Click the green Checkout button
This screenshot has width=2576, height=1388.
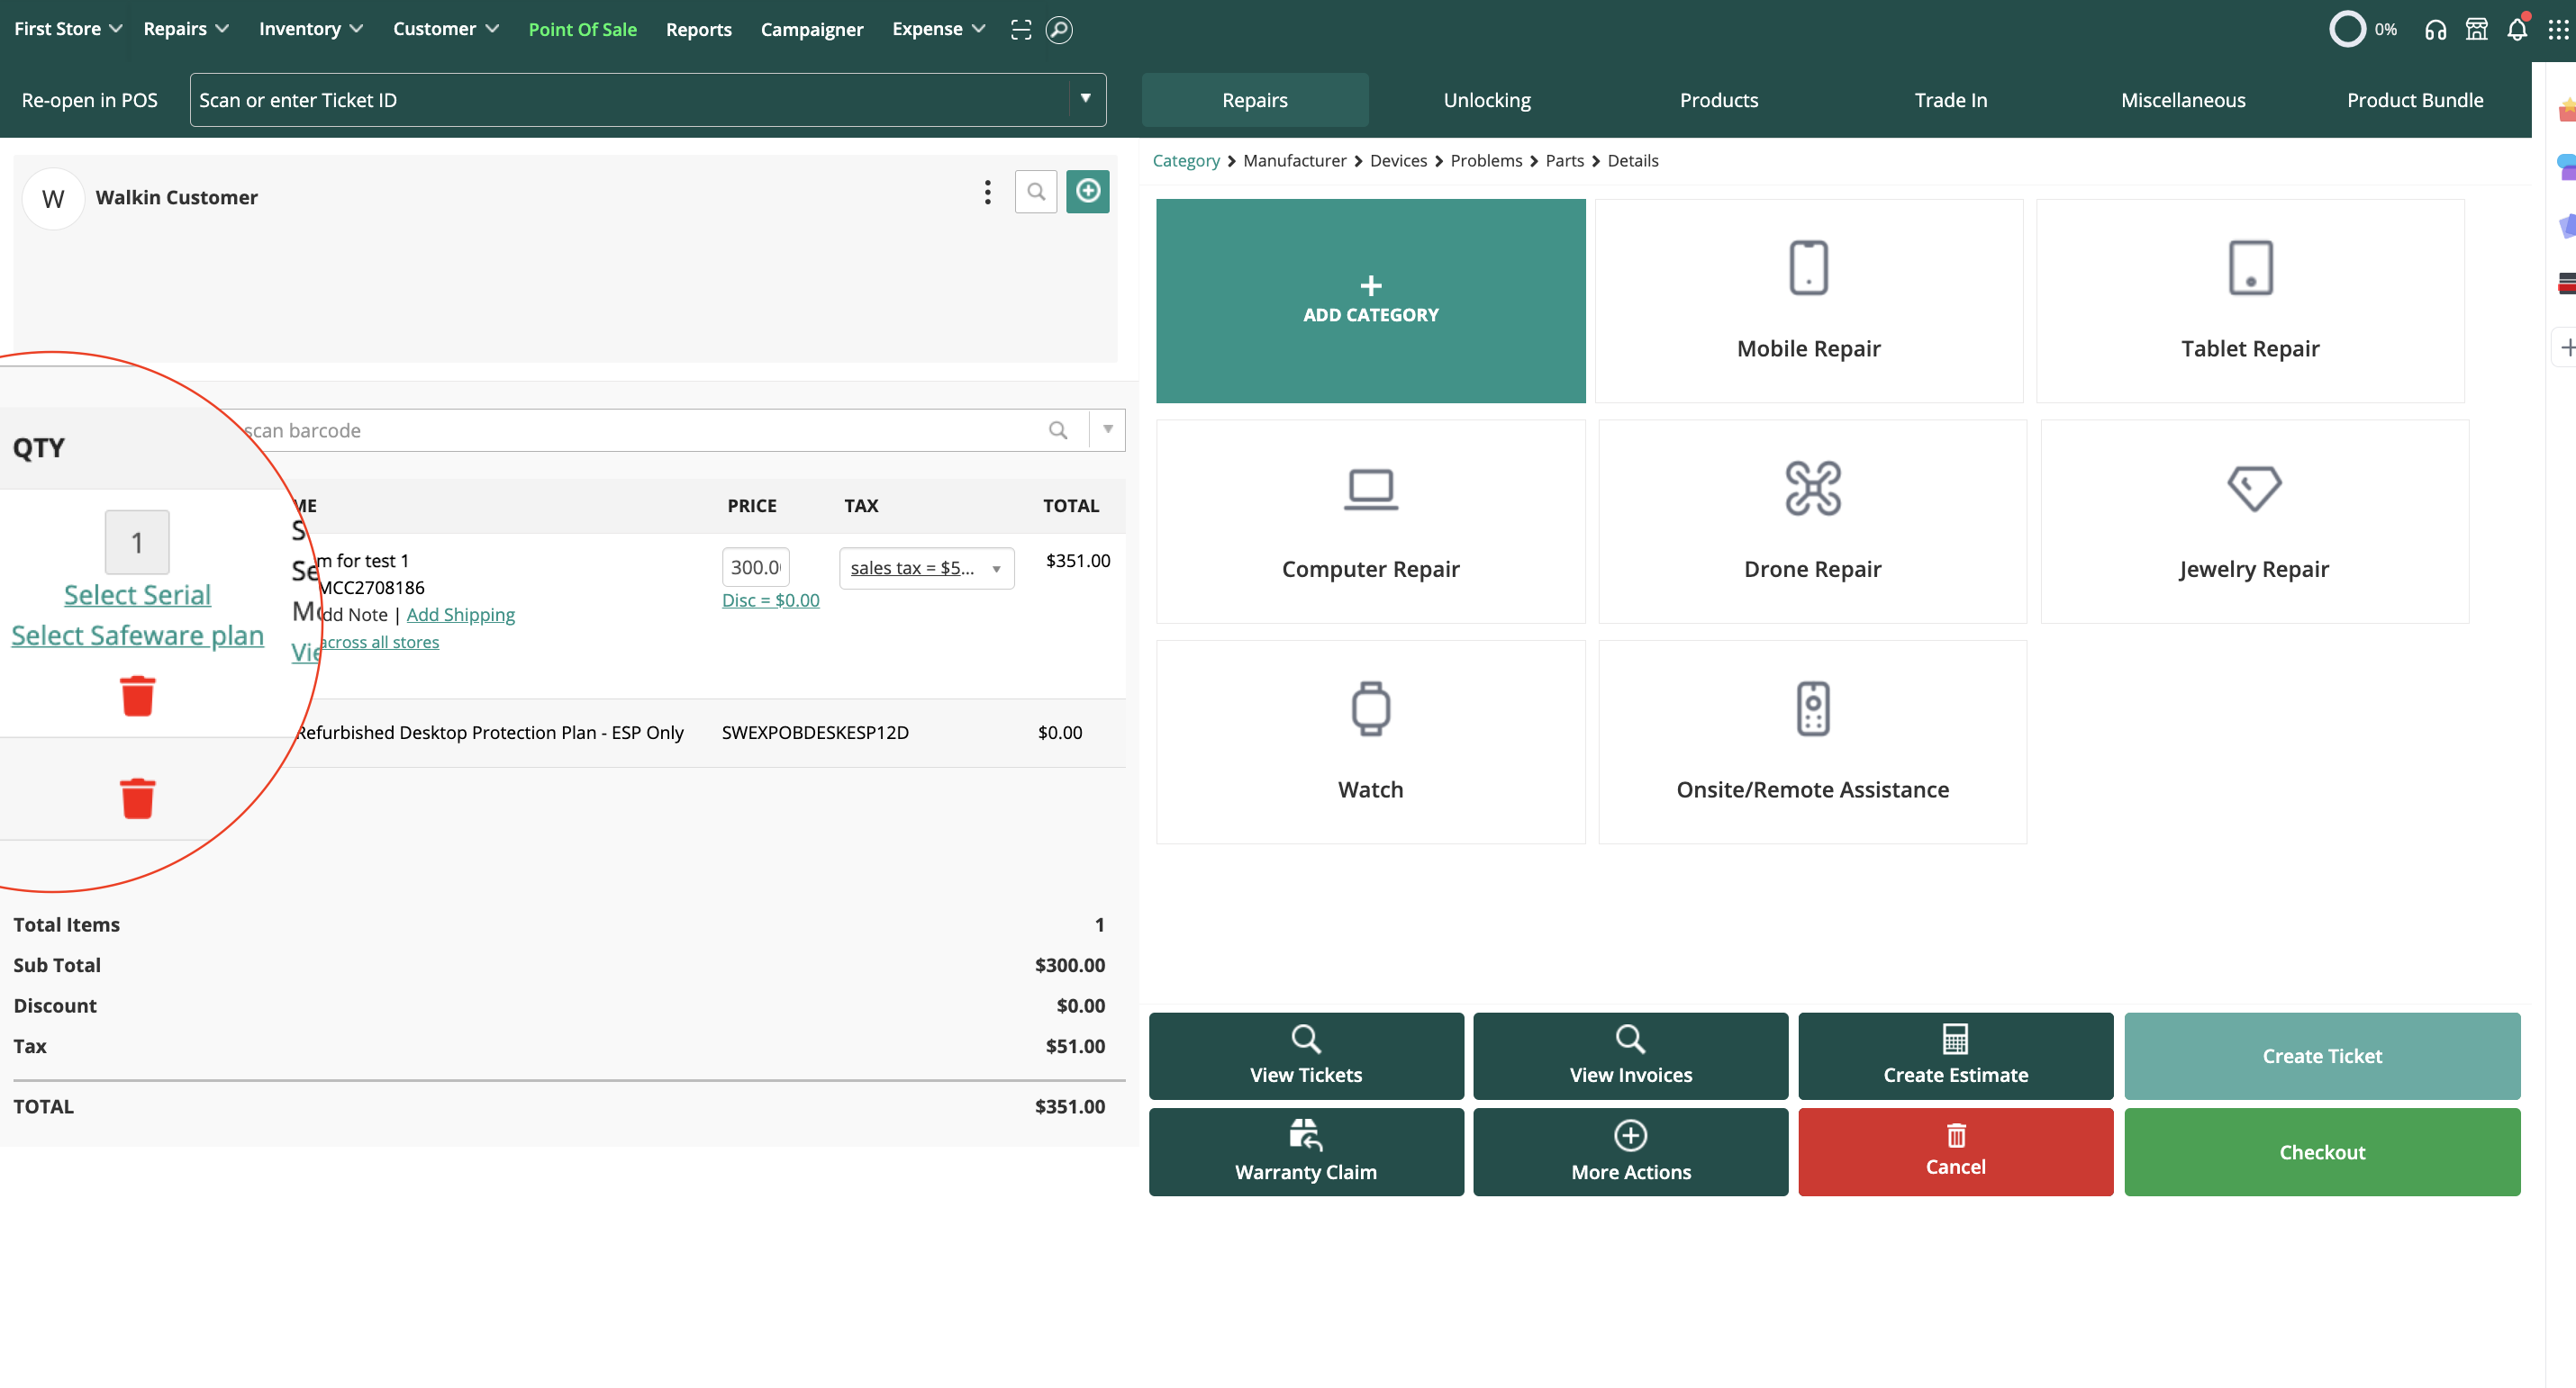click(x=2322, y=1151)
